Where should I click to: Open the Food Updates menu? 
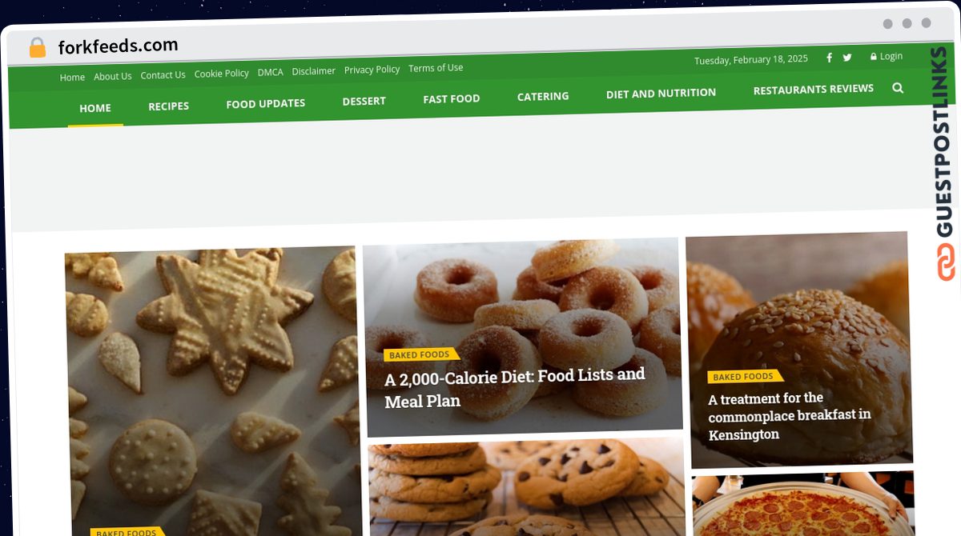(x=265, y=103)
